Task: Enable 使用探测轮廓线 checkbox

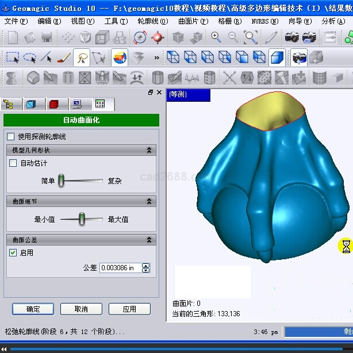Action: tap(10, 137)
